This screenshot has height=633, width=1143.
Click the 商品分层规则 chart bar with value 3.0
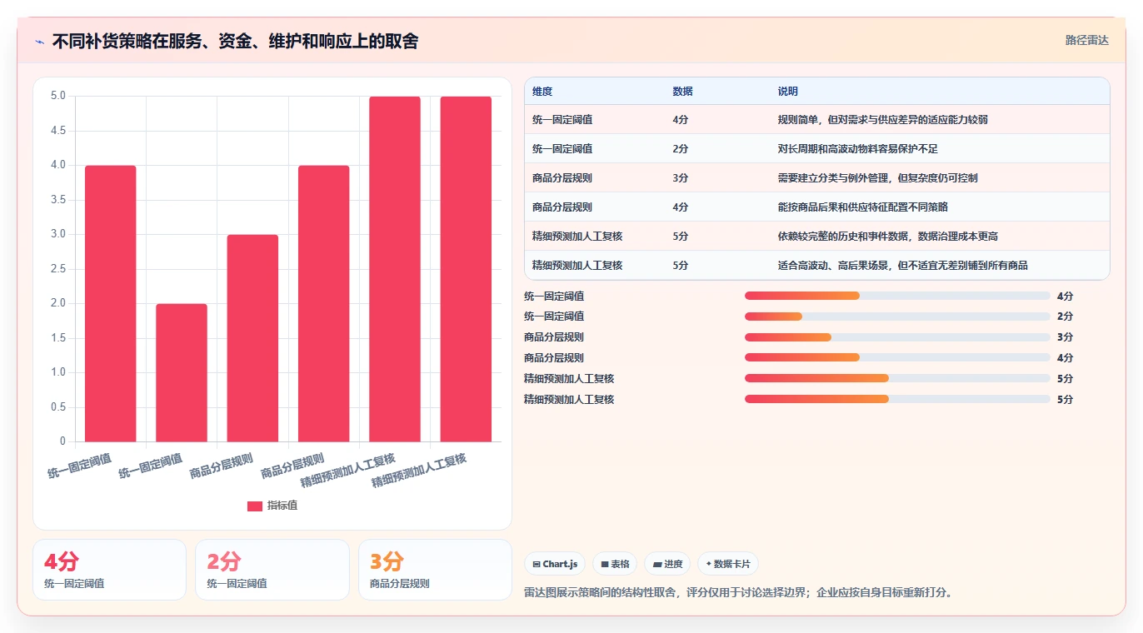coord(252,338)
